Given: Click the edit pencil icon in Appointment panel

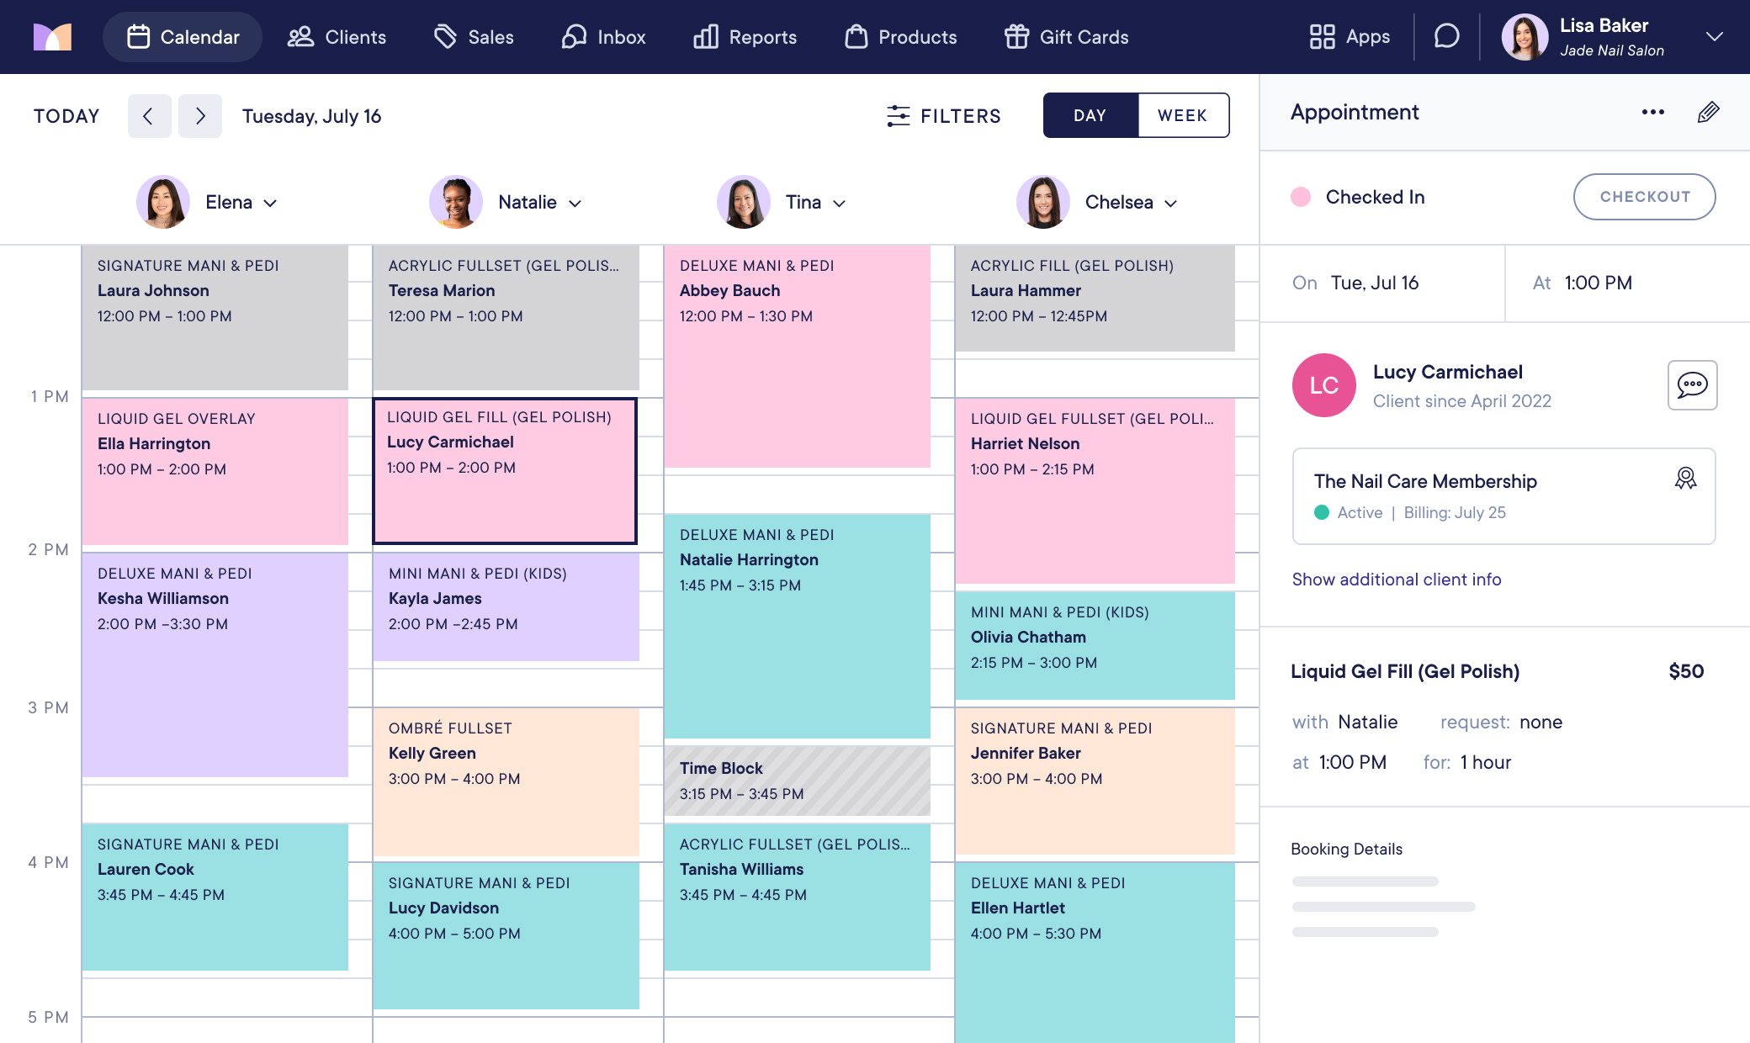Looking at the screenshot, I should click(1708, 113).
